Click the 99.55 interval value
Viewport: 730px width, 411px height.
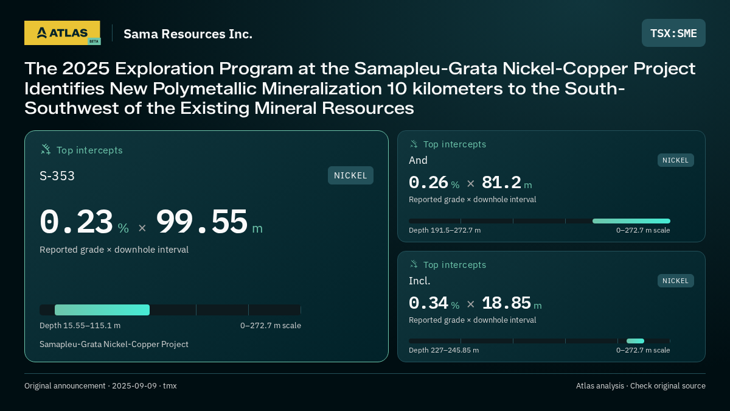202,222
